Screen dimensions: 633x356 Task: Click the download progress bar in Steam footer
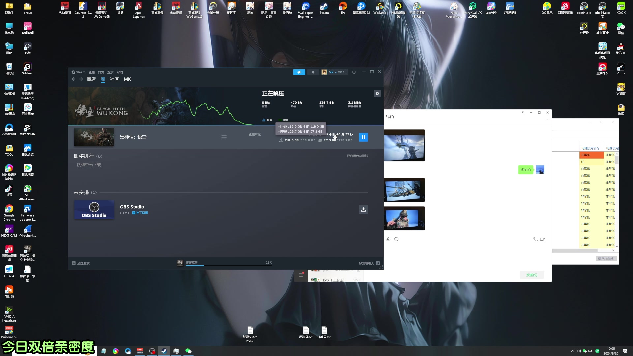[x=228, y=265]
